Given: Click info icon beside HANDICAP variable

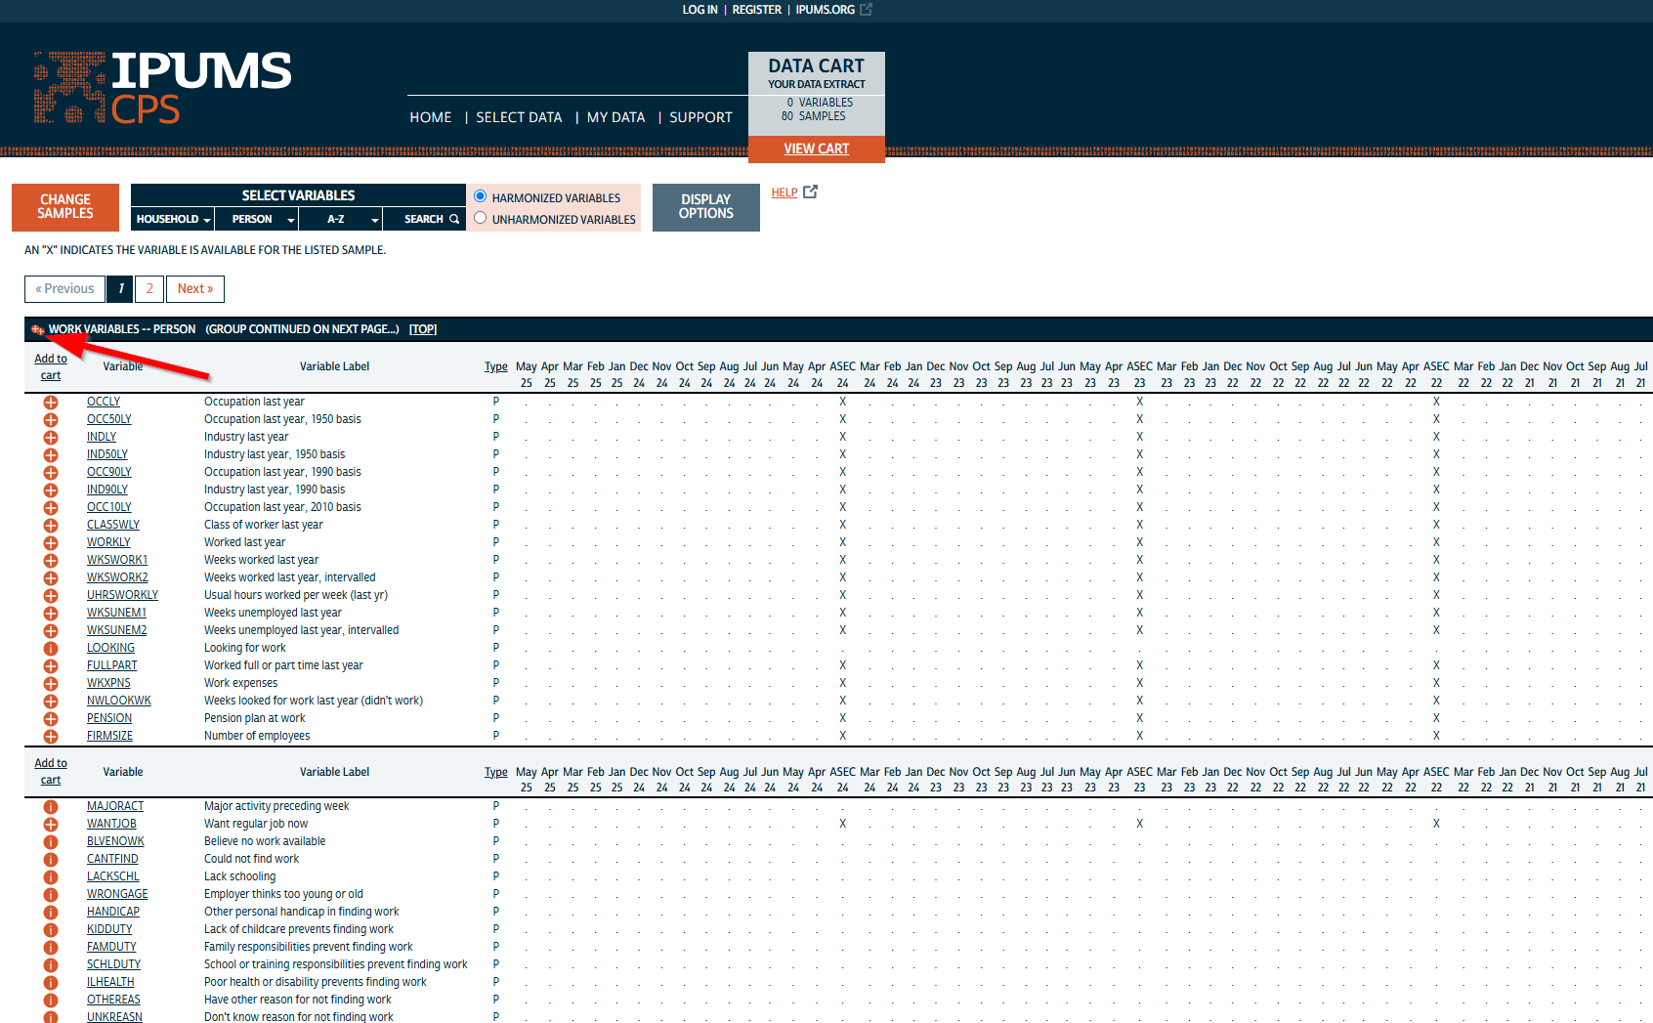Looking at the screenshot, I should click(x=51, y=913).
